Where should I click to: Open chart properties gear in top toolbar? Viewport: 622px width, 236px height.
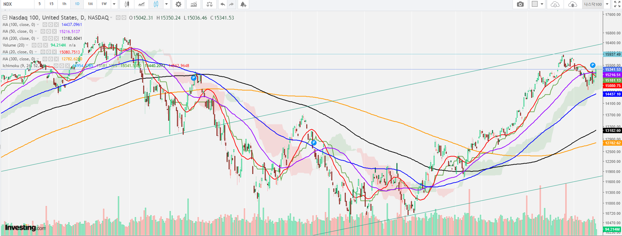point(178,4)
